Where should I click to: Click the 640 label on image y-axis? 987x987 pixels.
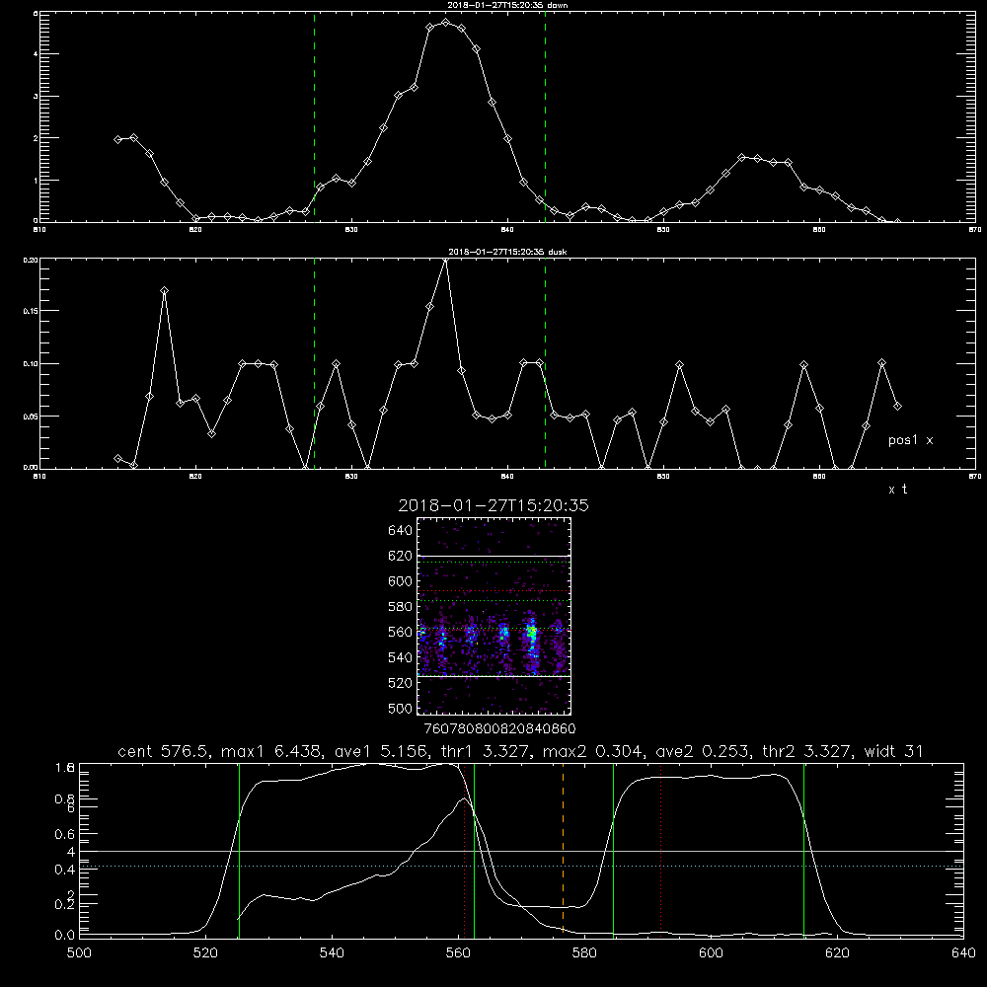[400, 530]
